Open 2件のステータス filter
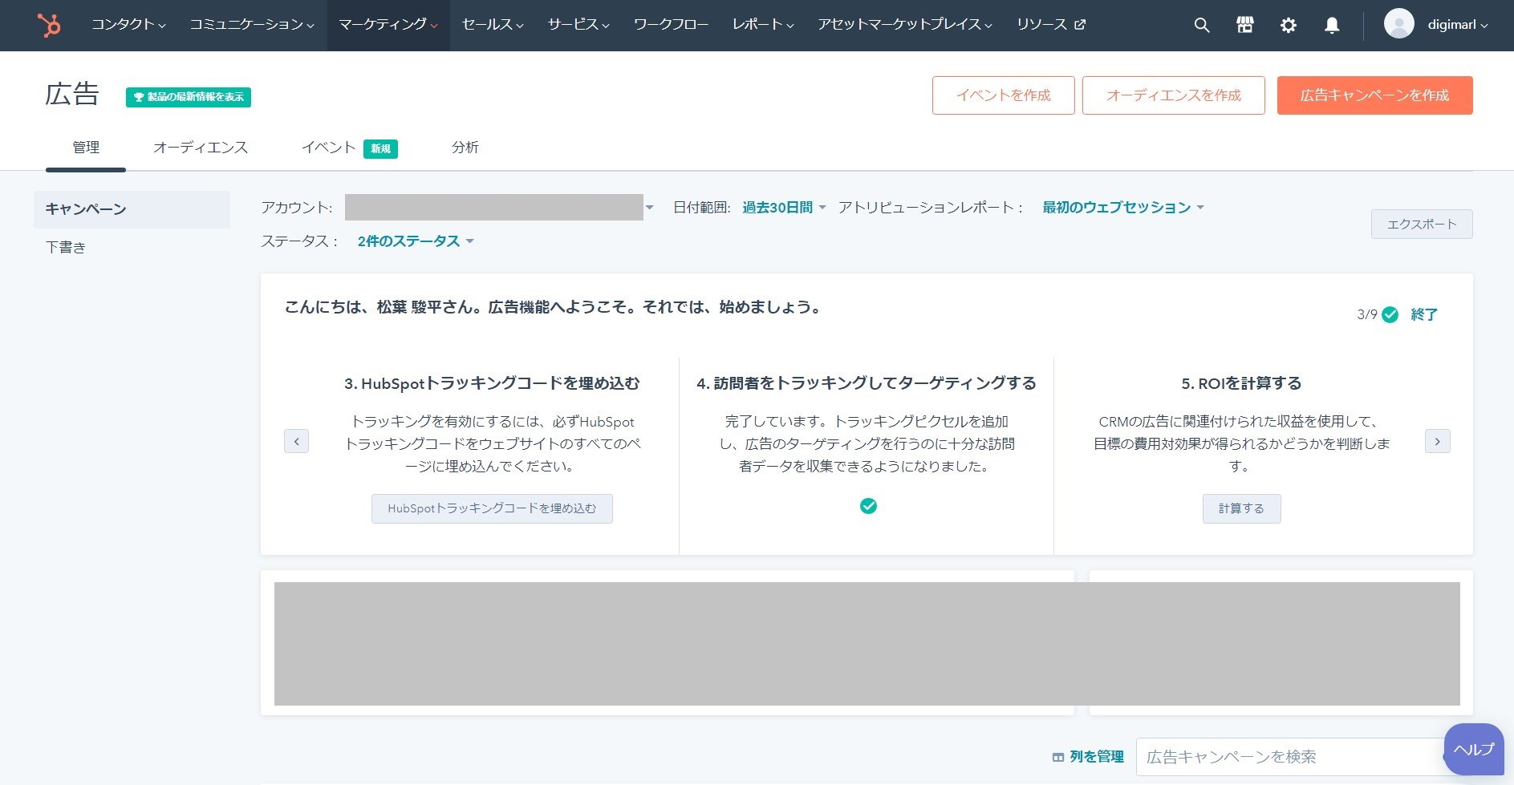The width and height of the screenshot is (1514, 785). [x=416, y=241]
